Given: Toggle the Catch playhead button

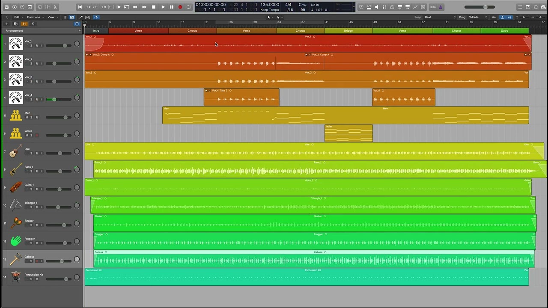Looking at the screenshot, I should 96,17.
